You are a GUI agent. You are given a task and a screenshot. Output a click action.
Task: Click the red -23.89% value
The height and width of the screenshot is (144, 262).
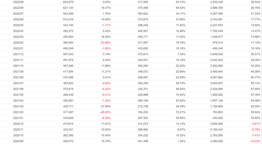(105, 43)
